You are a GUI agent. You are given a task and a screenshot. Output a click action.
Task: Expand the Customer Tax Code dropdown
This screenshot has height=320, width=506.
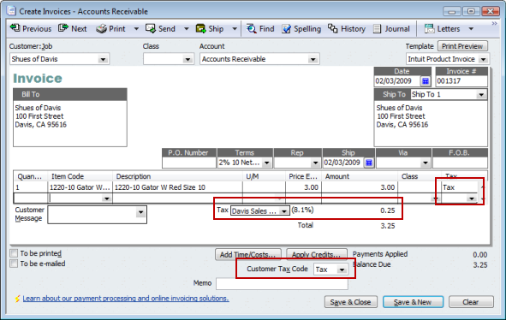click(342, 270)
